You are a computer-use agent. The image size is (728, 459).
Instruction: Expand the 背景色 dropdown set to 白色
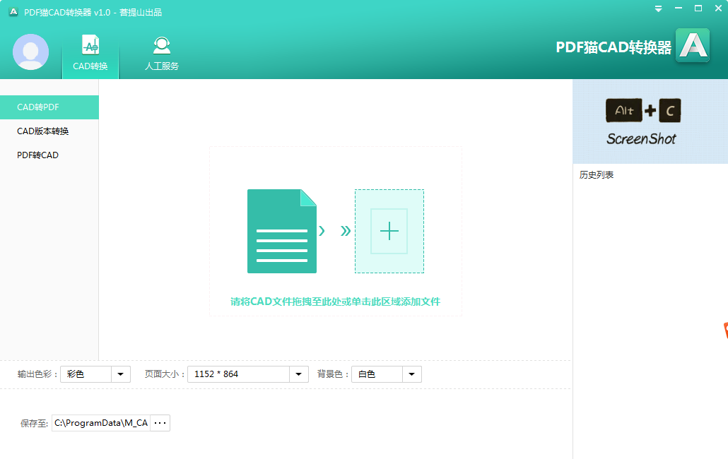pyautogui.click(x=411, y=374)
